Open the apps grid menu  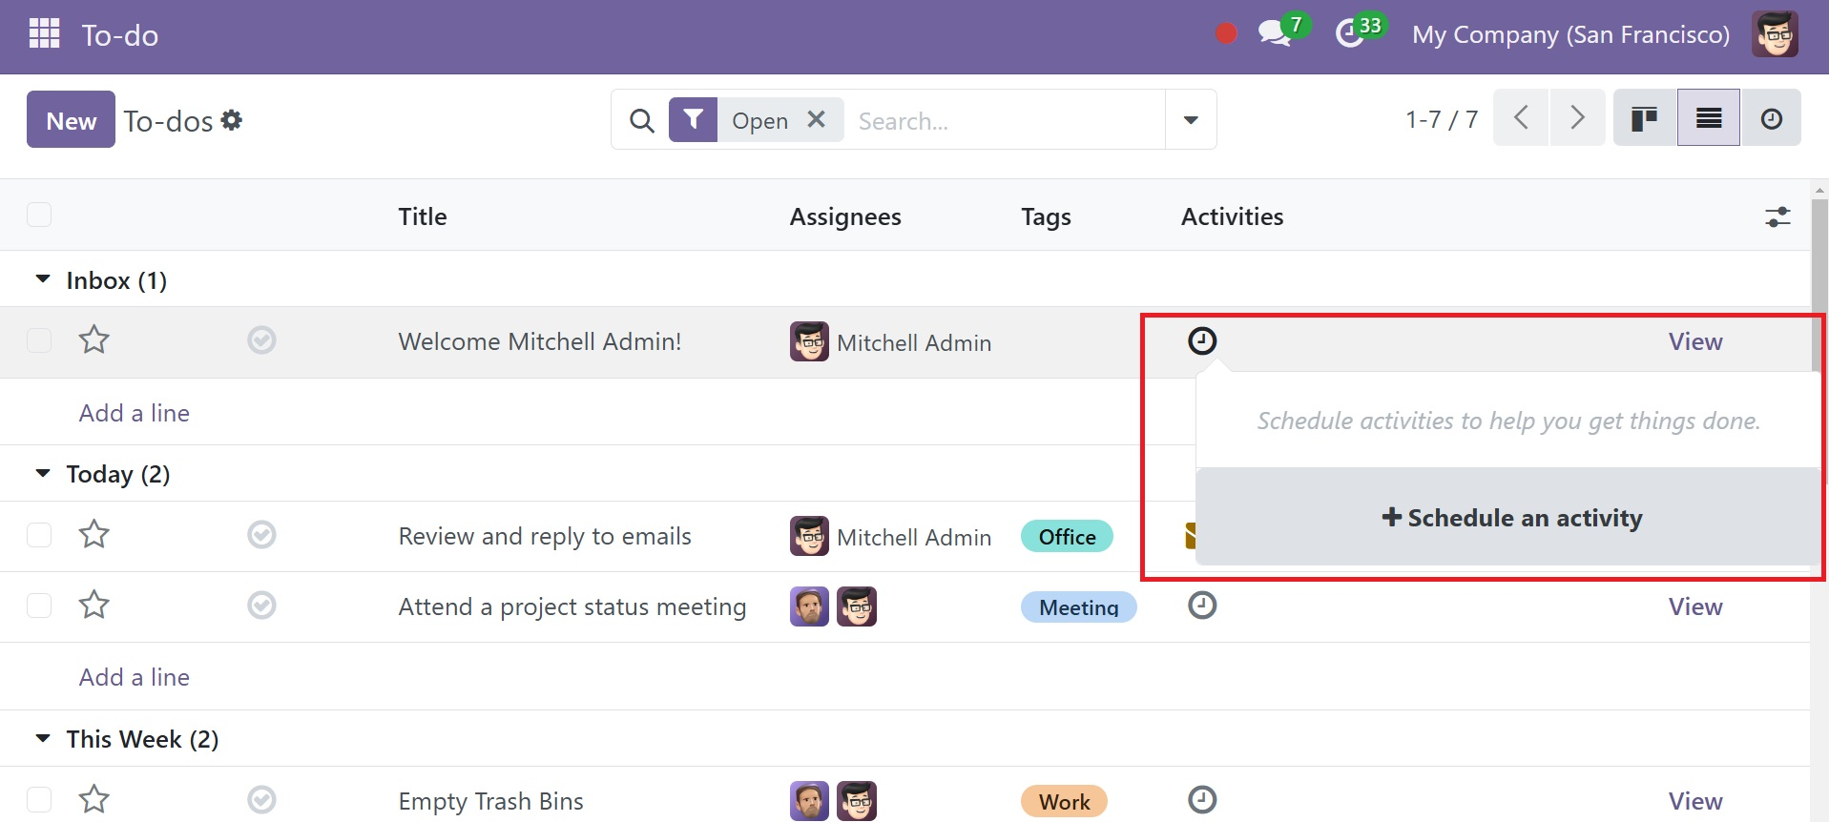pyautogui.click(x=44, y=34)
